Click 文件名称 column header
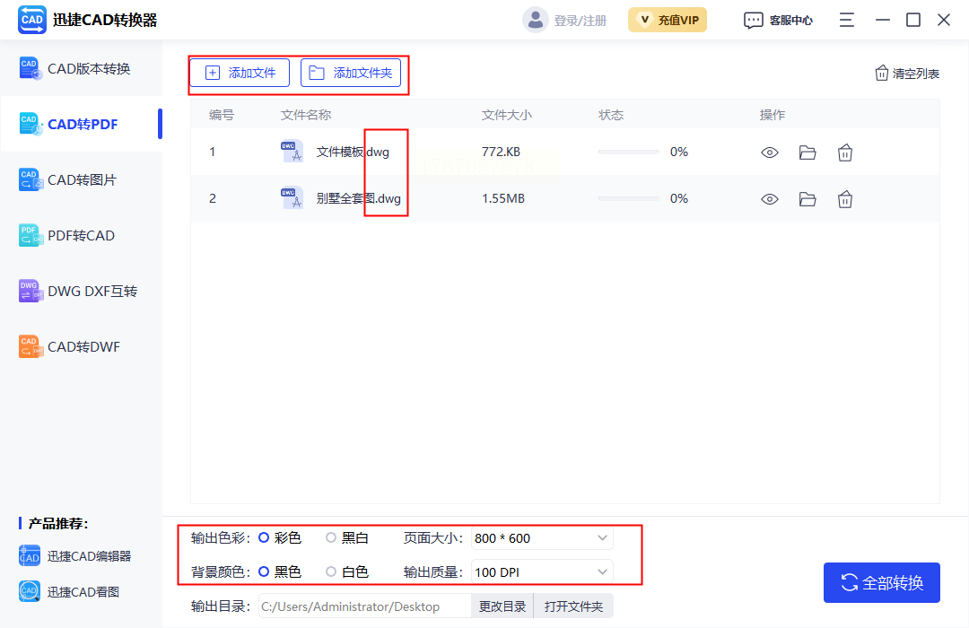The image size is (969, 628). tap(306, 115)
